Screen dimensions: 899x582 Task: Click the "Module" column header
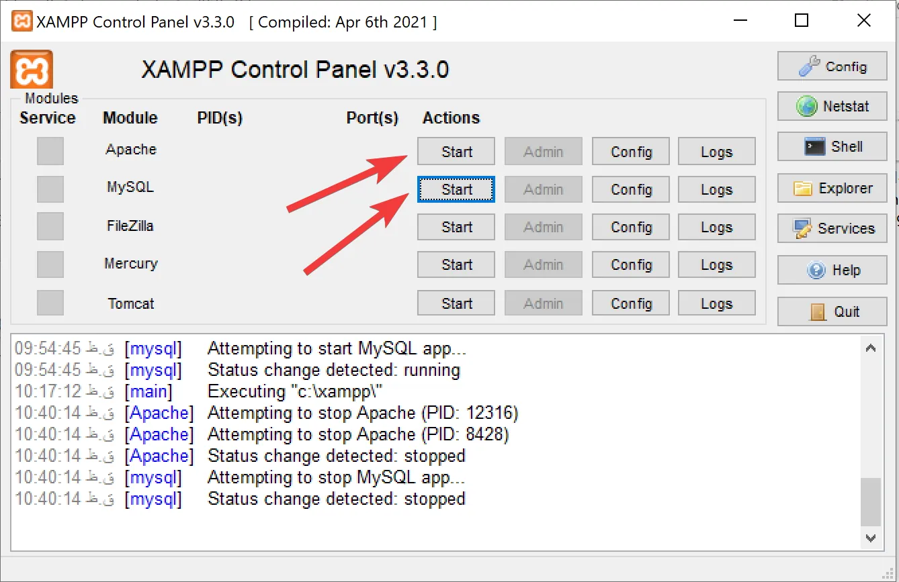click(x=130, y=118)
